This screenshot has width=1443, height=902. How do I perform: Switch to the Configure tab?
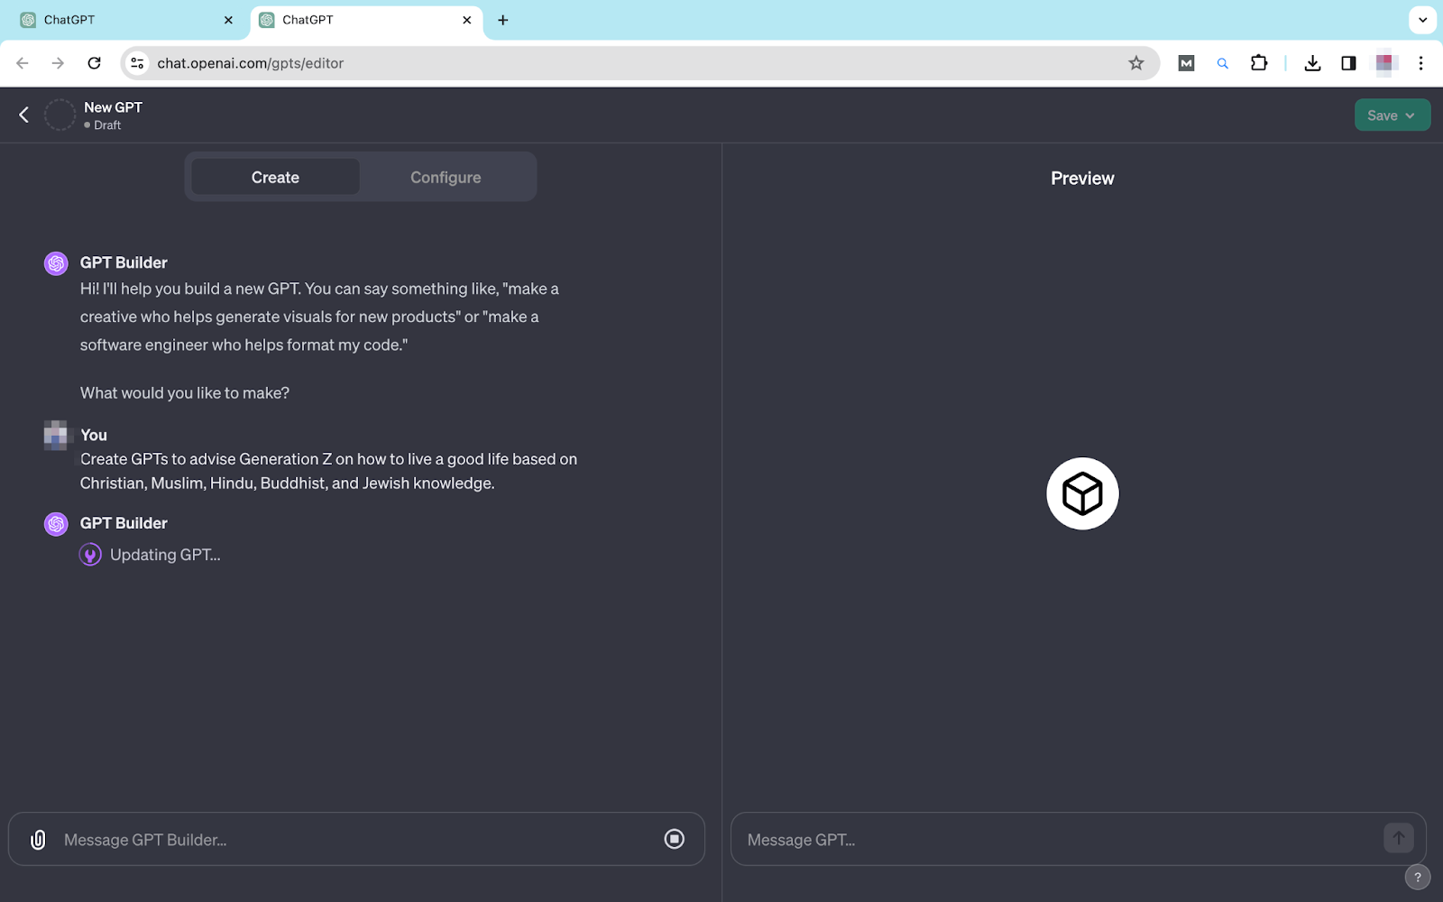tap(446, 177)
